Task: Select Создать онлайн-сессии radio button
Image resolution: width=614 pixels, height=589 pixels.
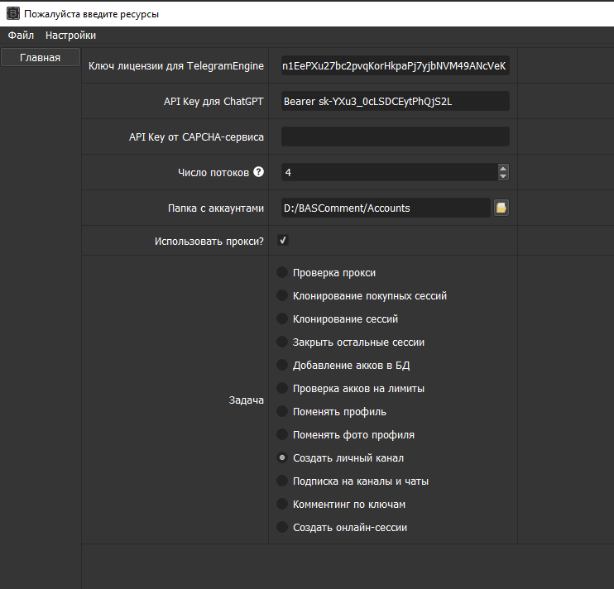Action: (x=283, y=527)
